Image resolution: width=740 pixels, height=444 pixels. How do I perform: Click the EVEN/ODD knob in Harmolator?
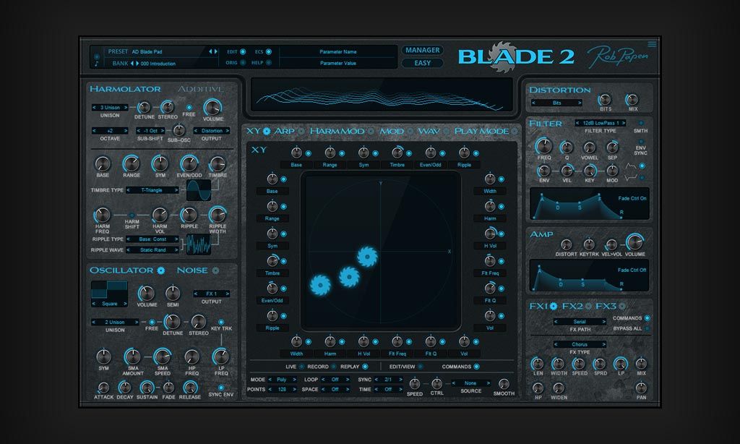189,164
